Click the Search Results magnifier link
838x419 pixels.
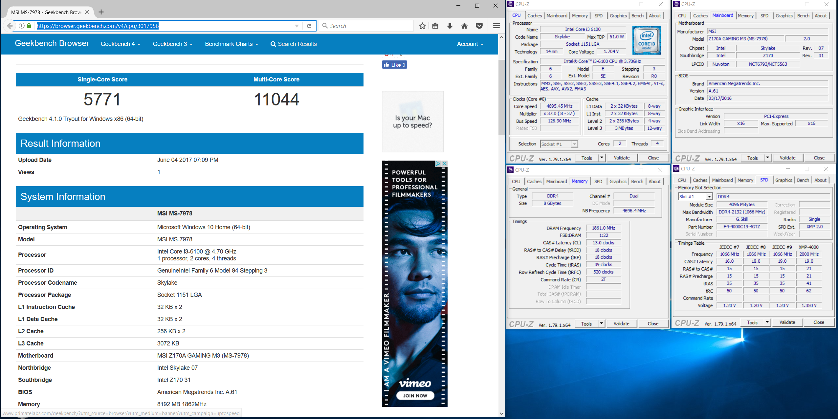click(x=294, y=44)
